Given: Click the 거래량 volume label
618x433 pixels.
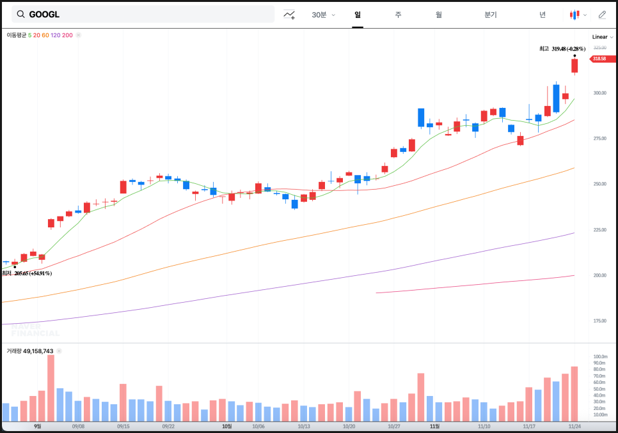Looking at the screenshot, I should tap(14, 351).
